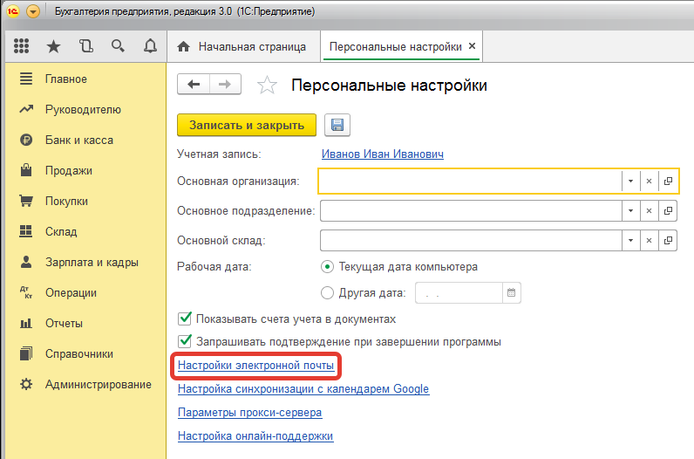
Task: Click the Другая дата date field
Action: tap(459, 293)
